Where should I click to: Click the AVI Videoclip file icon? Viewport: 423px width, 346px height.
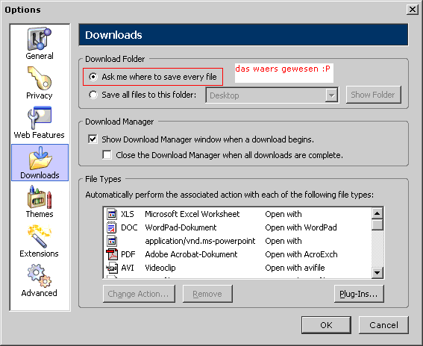112,268
